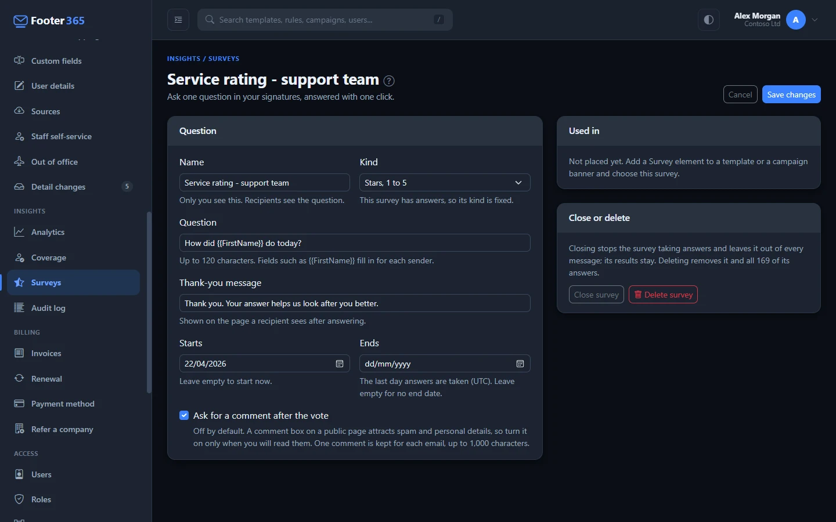The height and width of the screenshot is (522, 836).
Task: Go to Detail changes menu item
Action: pos(73,187)
